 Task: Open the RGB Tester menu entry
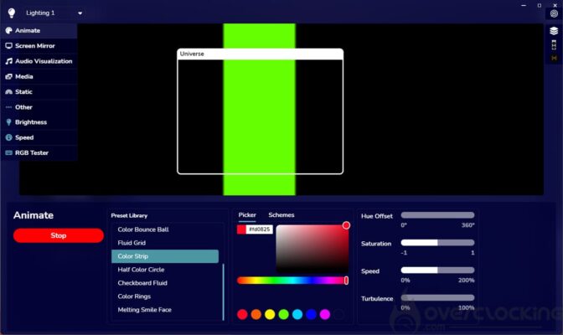39,152
